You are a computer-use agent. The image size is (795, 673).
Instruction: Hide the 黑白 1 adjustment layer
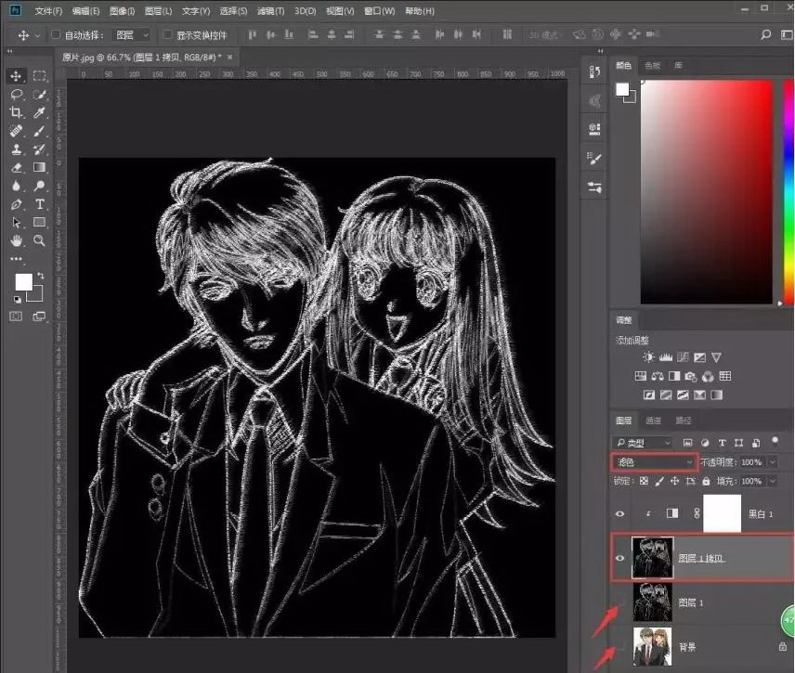pos(619,512)
